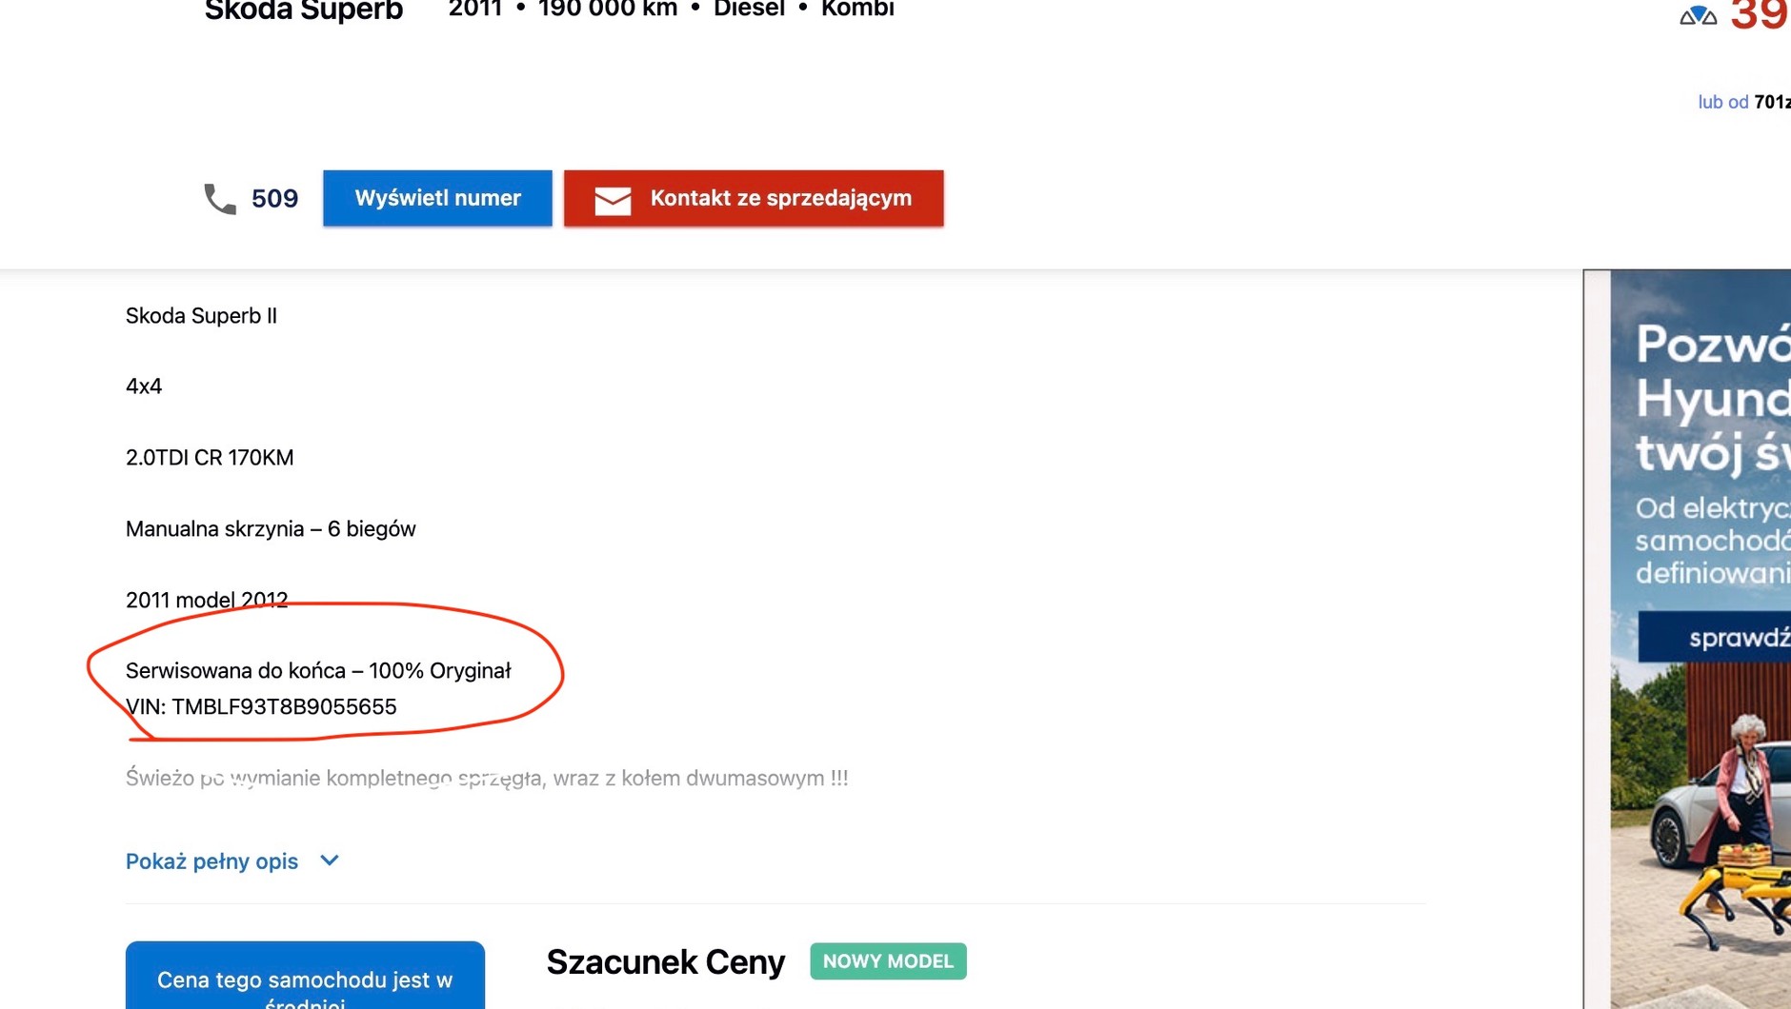Click the phone handset icon
Screen dimensions: 1791x1009
(220, 198)
